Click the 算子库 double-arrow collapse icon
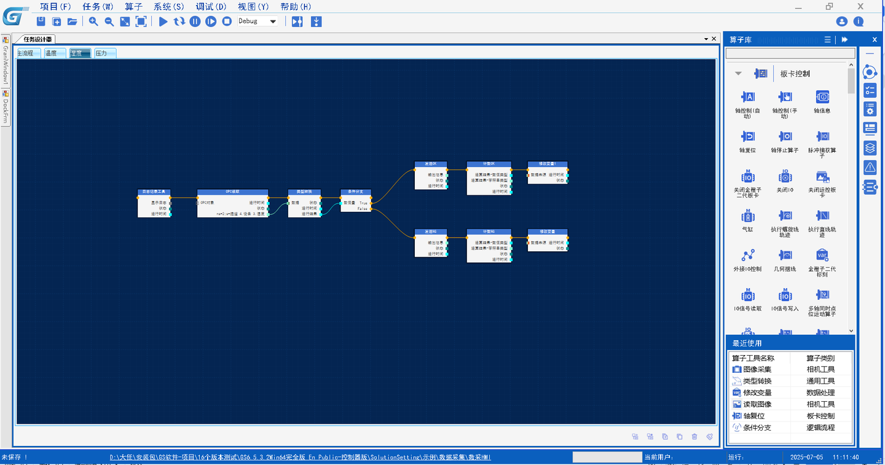Viewport: 885px width, 465px height. tap(845, 39)
